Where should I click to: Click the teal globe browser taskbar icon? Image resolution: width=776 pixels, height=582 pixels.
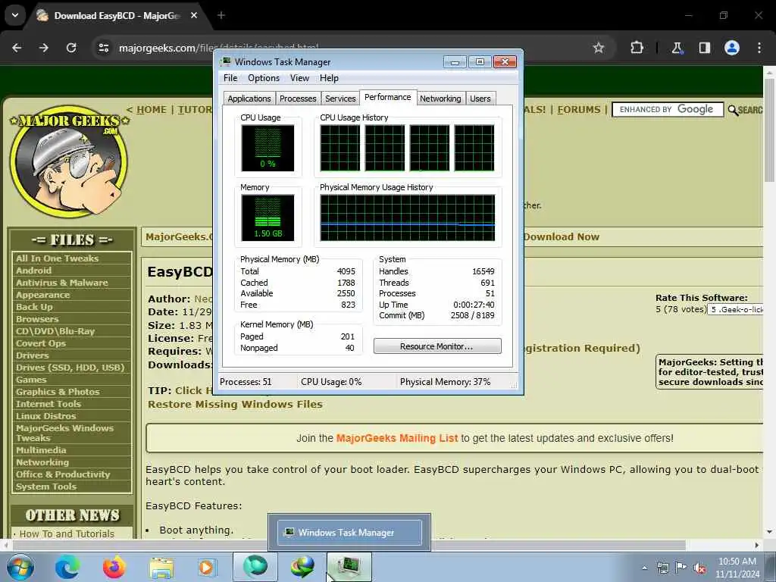[x=255, y=567]
